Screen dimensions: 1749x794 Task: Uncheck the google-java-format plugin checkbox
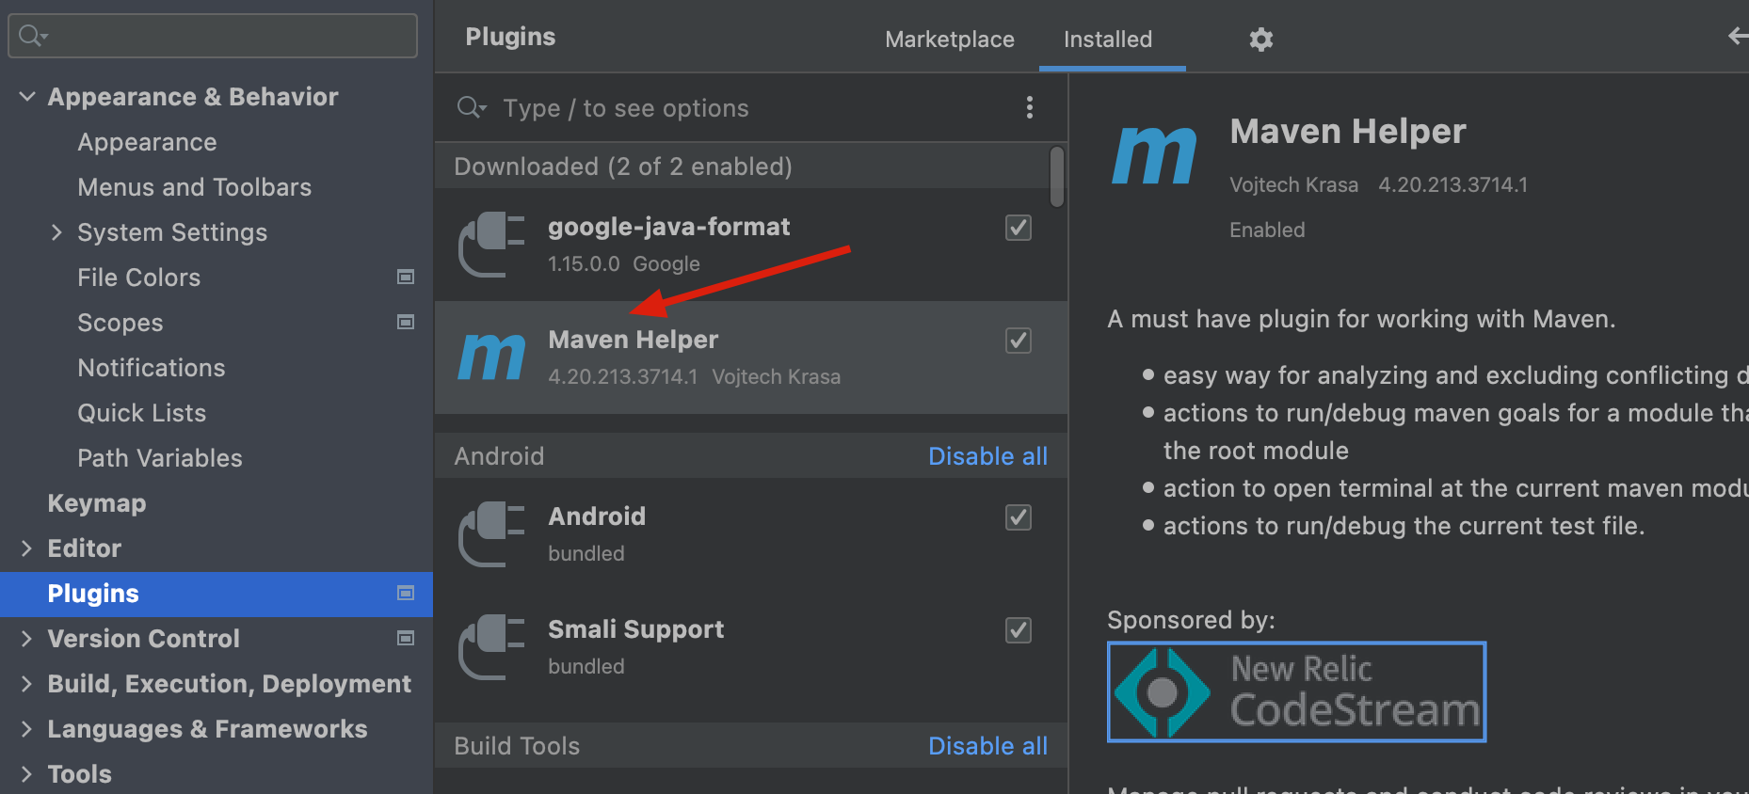pyautogui.click(x=1018, y=228)
